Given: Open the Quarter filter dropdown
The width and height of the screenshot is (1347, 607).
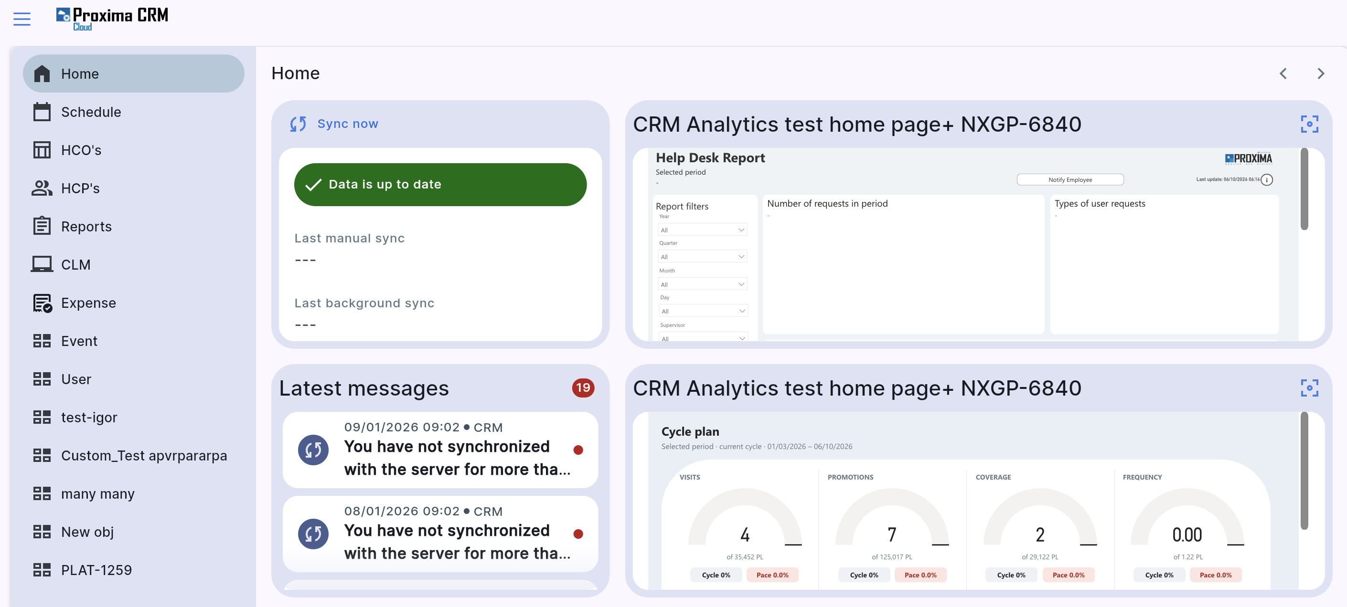Looking at the screenshot, I should 702,256.
